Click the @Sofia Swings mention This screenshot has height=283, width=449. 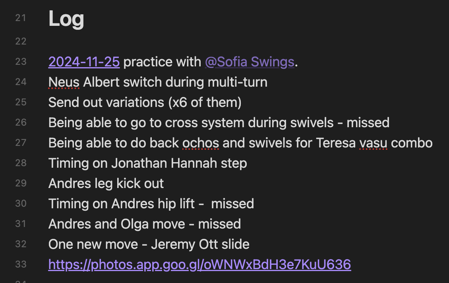[x=250, y=62]
